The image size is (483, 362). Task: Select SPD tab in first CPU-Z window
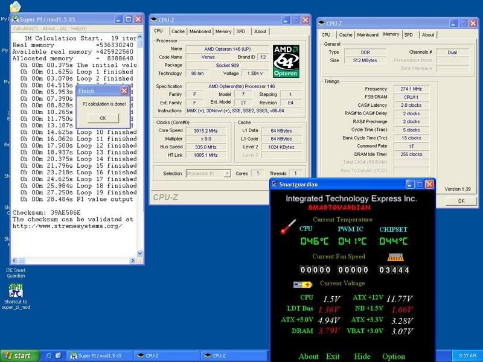click(241, 31)
